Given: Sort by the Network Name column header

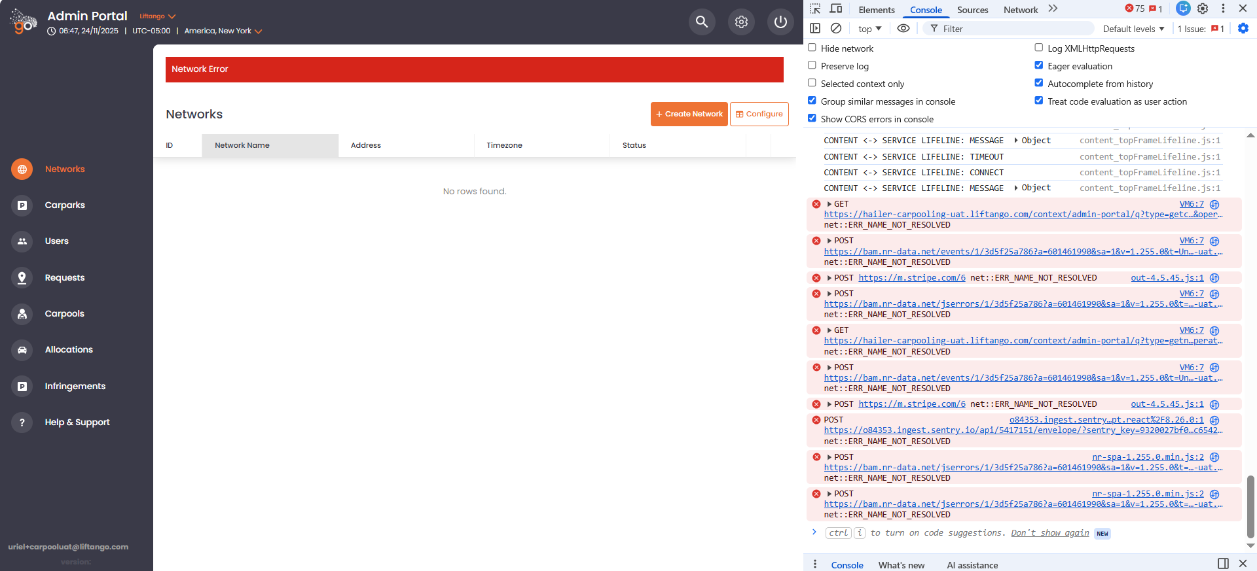Looking at the screenshot, I should 270,145.
